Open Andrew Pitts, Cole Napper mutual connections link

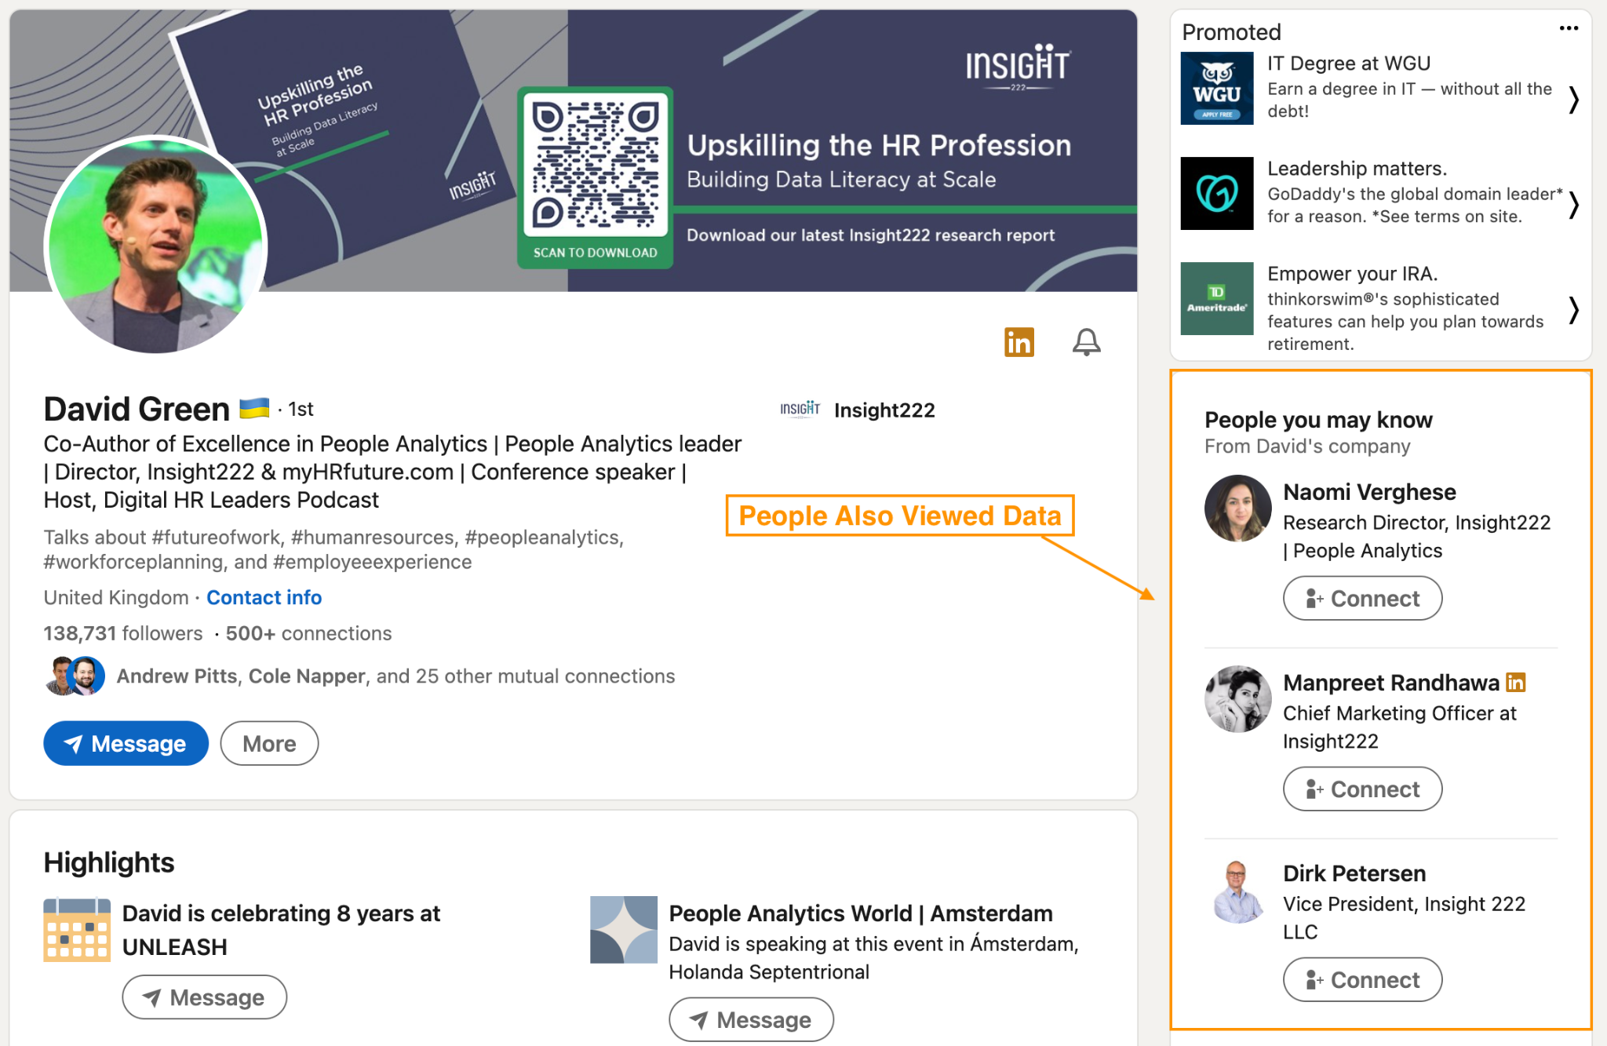395,676
